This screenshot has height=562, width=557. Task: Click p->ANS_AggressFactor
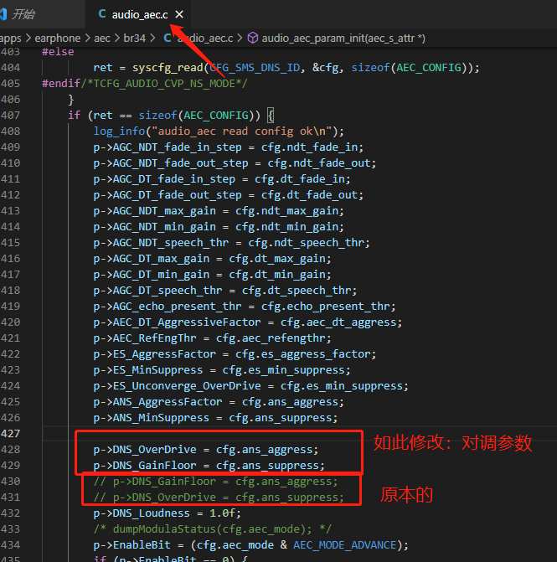pos(157,402)
